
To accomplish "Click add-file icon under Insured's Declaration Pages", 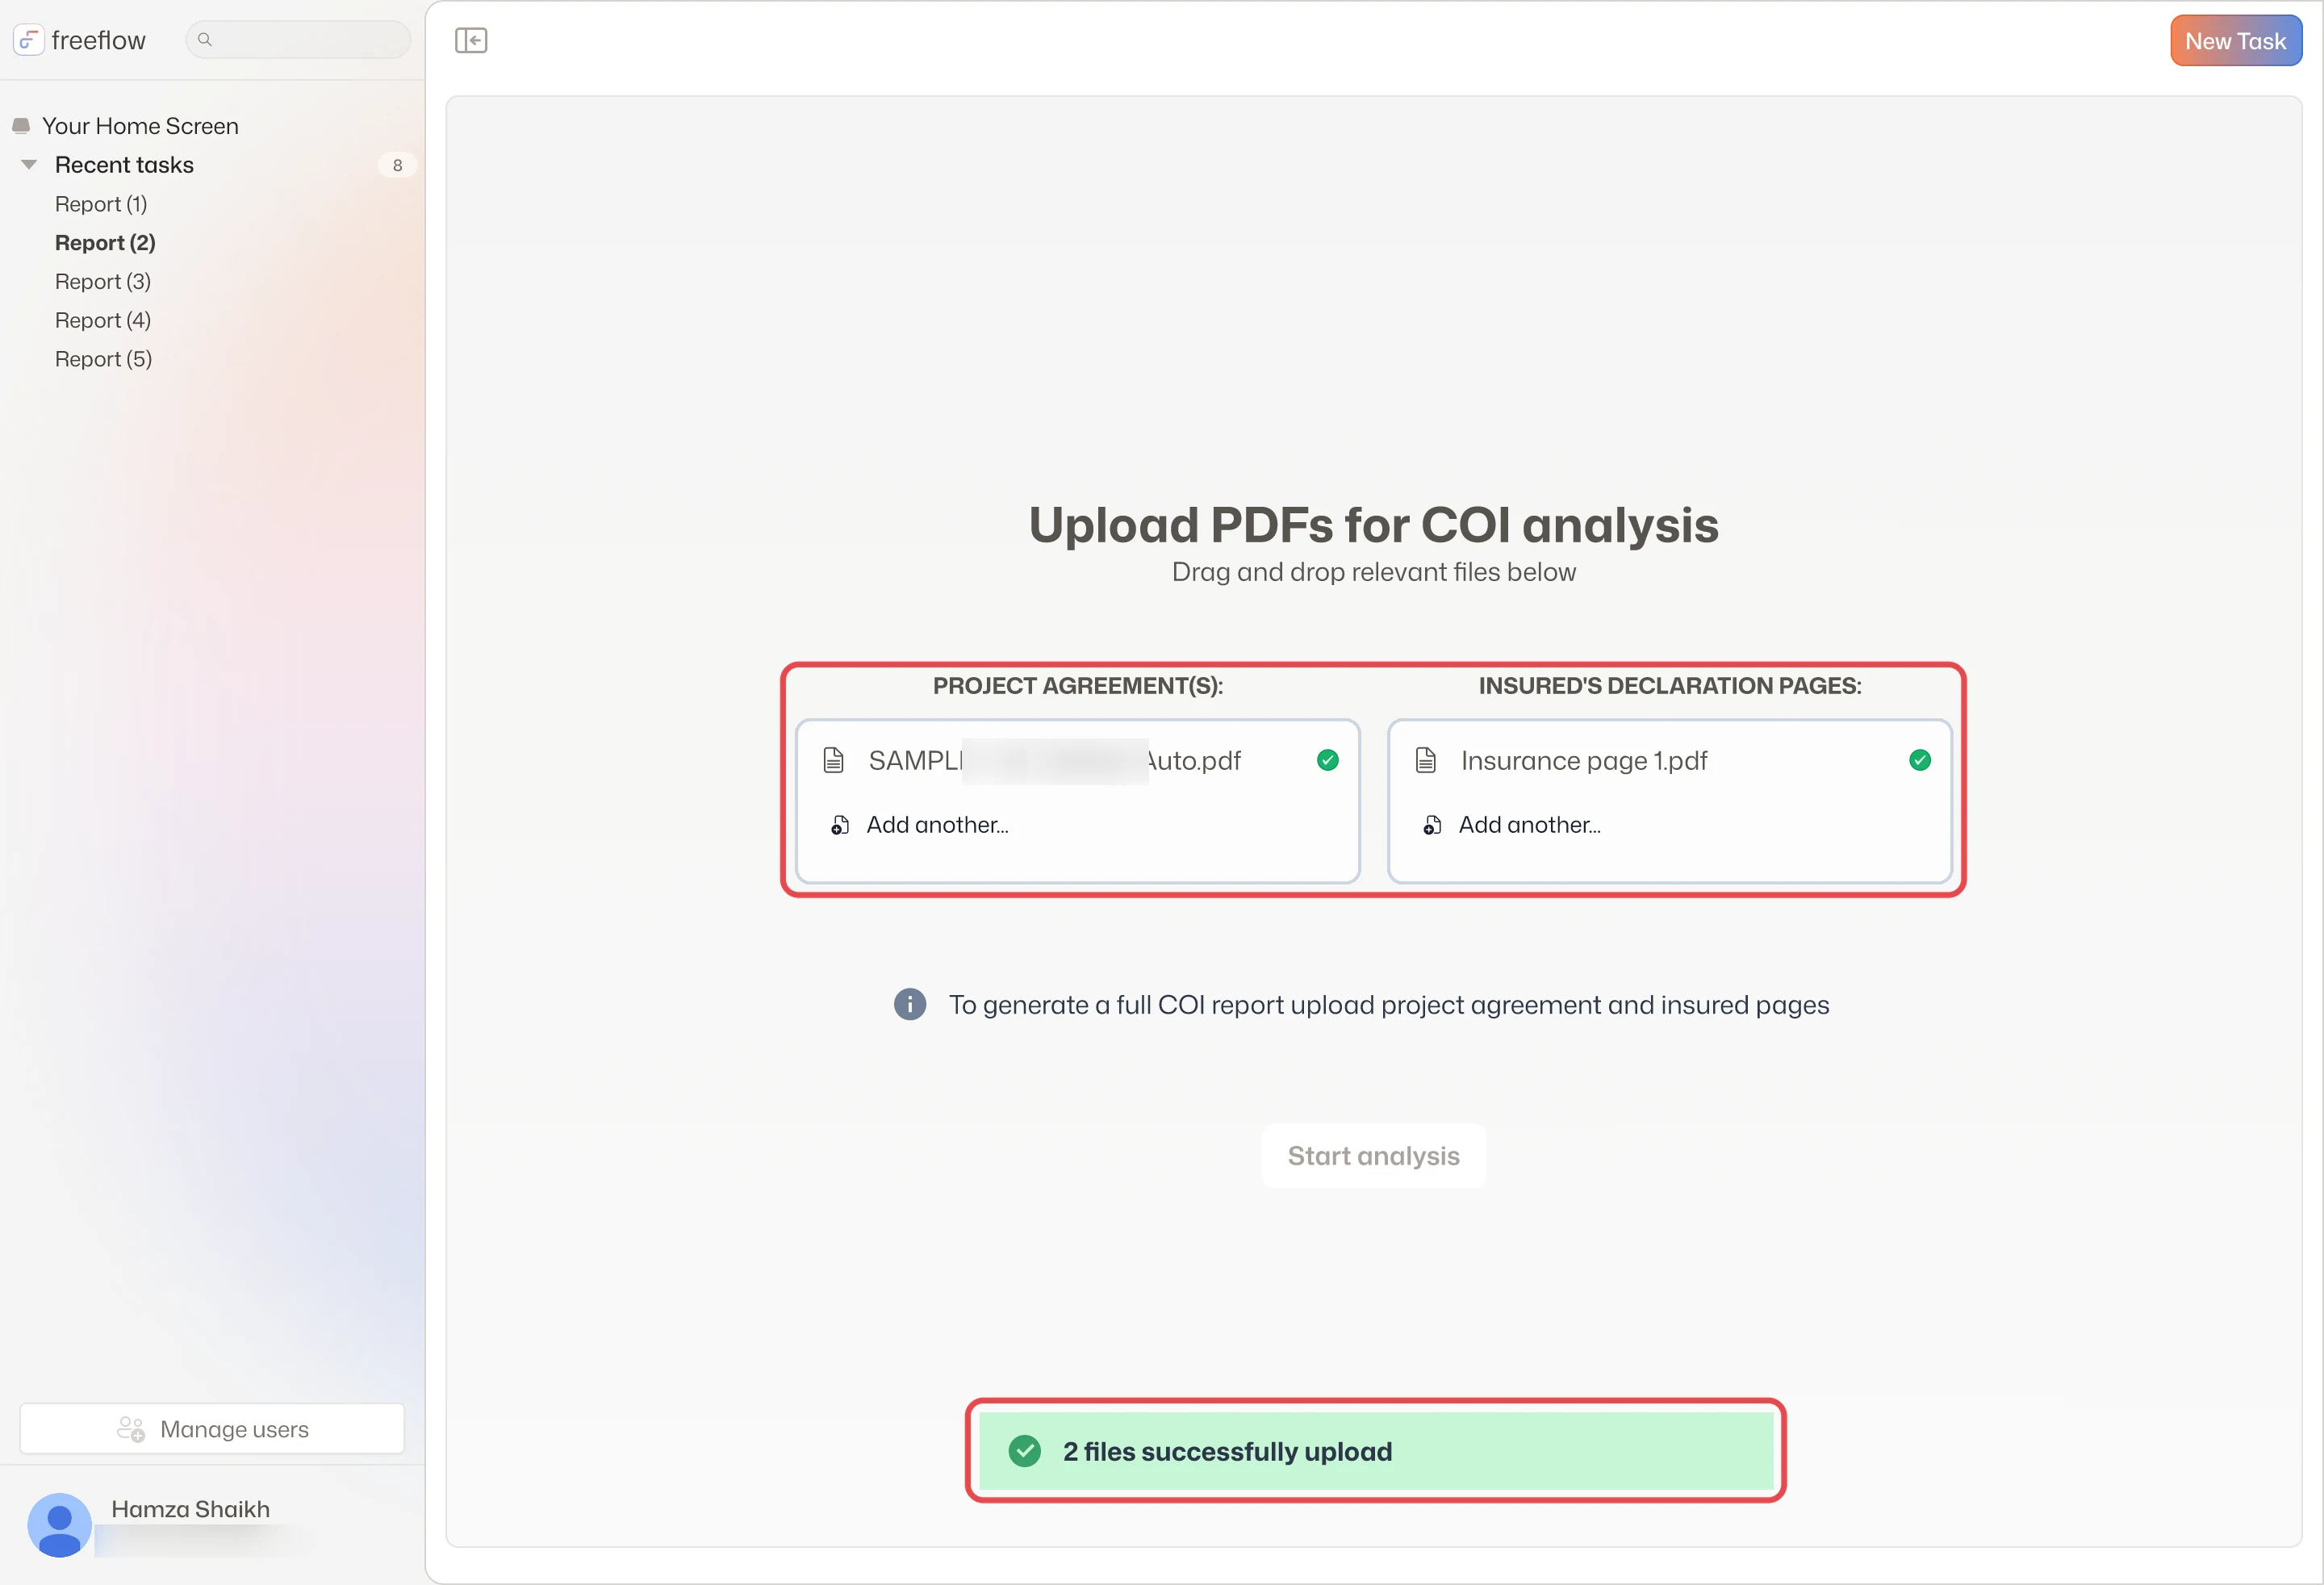I will pos(1432,825).
